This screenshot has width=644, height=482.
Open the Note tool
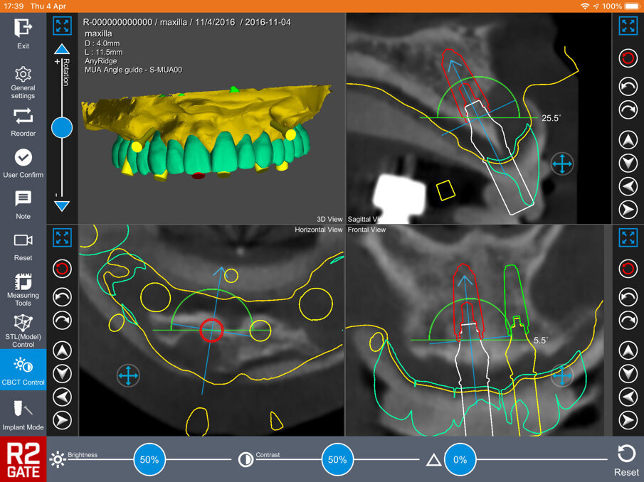coord(23,199)
